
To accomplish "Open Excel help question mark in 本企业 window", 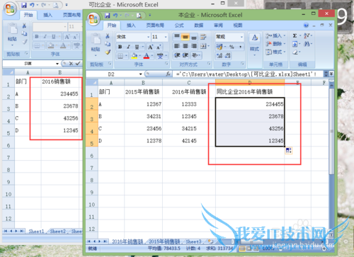I will [306, 25].
